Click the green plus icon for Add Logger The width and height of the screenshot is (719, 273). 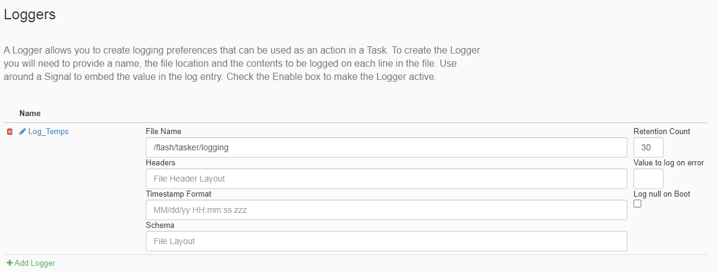click(10, 263)
